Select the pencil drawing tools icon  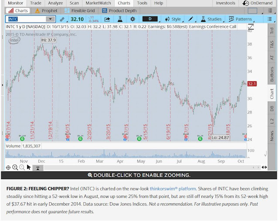coord(191,19)
